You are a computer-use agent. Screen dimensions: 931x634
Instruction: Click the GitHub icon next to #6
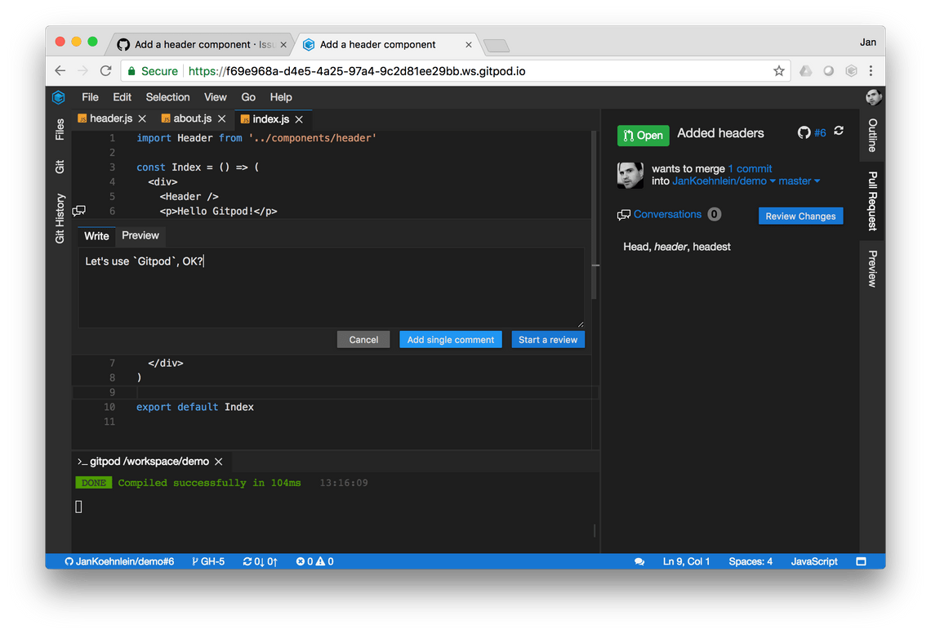804,132
